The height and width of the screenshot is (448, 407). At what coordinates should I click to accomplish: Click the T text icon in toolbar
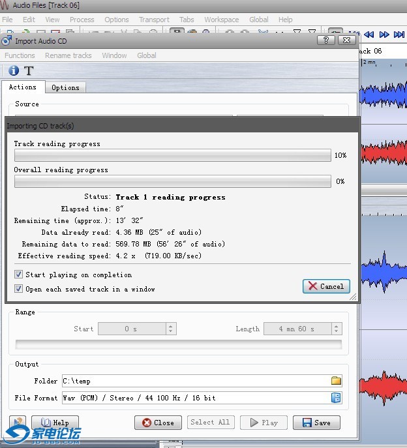[x=29, y=70]
